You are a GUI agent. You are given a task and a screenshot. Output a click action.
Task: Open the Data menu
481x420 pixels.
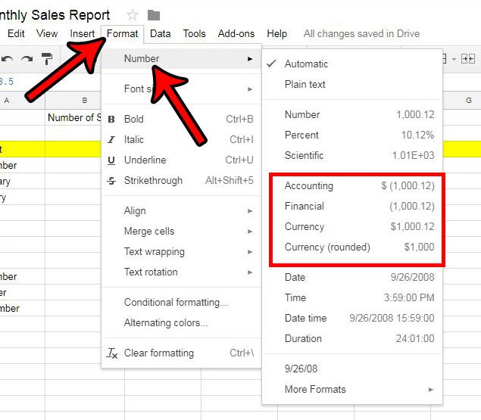point(160,33)
